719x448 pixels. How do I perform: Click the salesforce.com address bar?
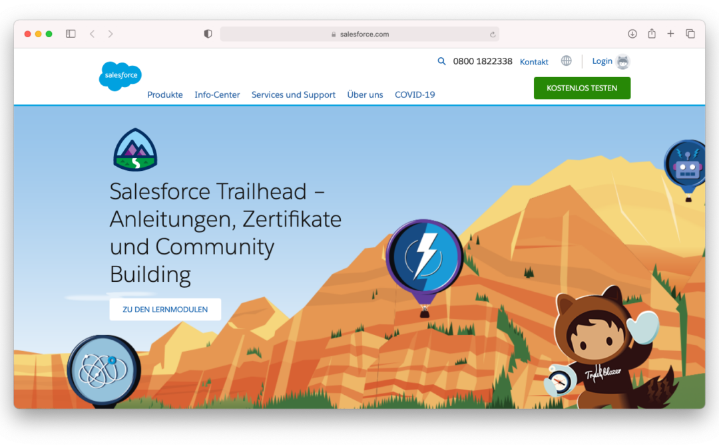click(x=359, y=34)
